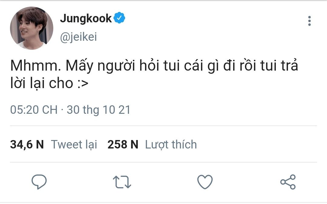This screenshot has height=204, width=327.
Task: Click the 'Tweet lại' label
Action: tap(74, 144)
